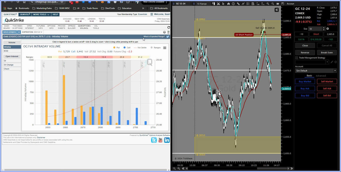The width and height of the screenshot is (341, 172).
Task: Click the clock icon in chart toolbar
Action: (233, 4)
